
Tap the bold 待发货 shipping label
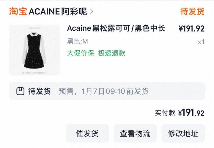[40, 91]
